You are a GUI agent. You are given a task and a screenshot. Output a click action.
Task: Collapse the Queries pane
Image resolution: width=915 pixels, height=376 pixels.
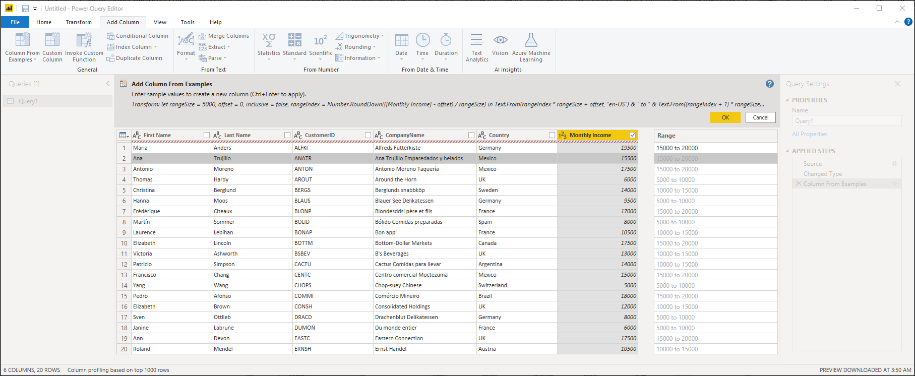[107, 84]
